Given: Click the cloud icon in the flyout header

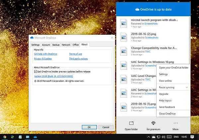Looking at the screenshot, I should click(x=137, y=9).
